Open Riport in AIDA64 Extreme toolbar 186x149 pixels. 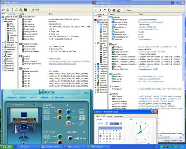click(x=127, y=10)
